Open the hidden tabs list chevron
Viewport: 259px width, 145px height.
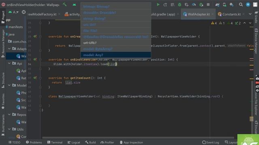pyautogui.click(x=250, y=14)
